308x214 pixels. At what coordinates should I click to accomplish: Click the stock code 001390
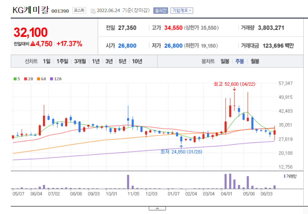click(60, 11)
